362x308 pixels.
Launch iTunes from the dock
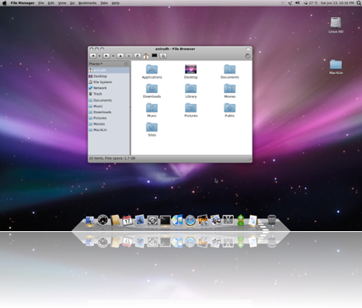click(177, 220)
